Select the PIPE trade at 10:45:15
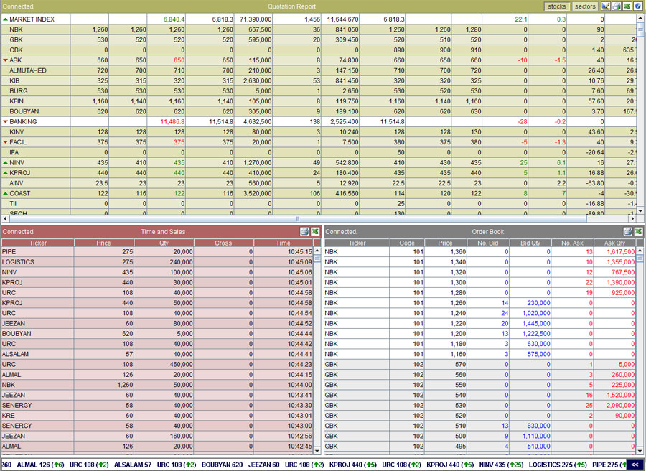Image resolution: width=646 pixels, height=471 pixels. [157, 251]
